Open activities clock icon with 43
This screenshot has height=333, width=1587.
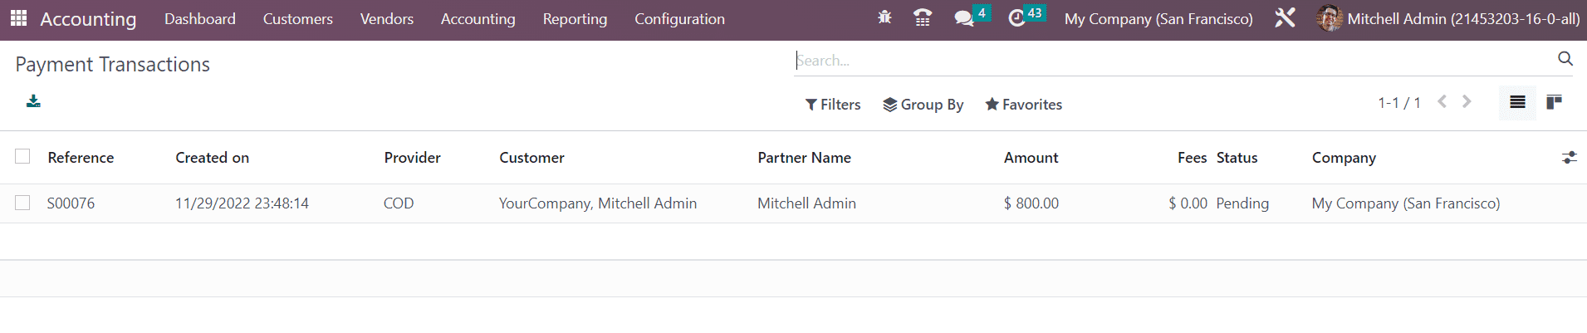[1016, 18]
